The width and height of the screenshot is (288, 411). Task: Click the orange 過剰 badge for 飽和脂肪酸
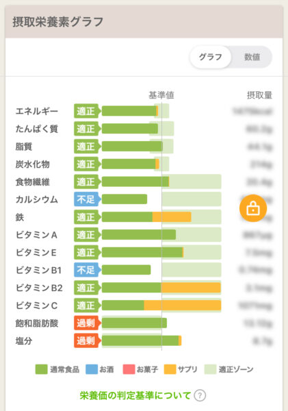coord(87,323)
